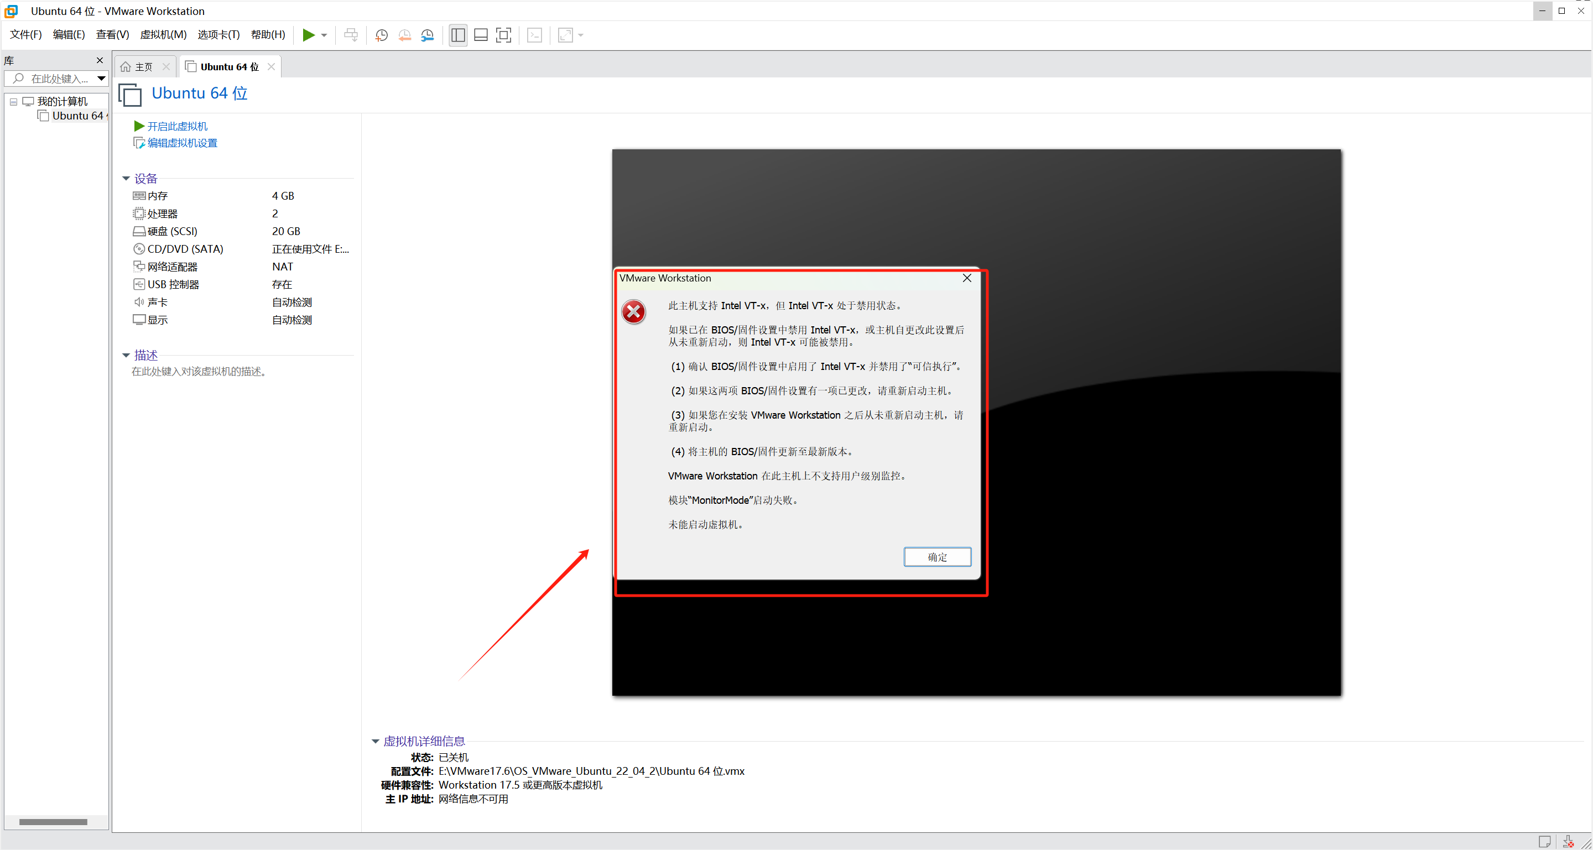Click the console view terminal icon
This screenshot has width=1593, height=850.
coord(535,35)
